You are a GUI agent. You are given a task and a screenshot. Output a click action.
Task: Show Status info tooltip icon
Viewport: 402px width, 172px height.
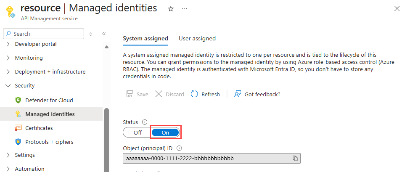145,122
